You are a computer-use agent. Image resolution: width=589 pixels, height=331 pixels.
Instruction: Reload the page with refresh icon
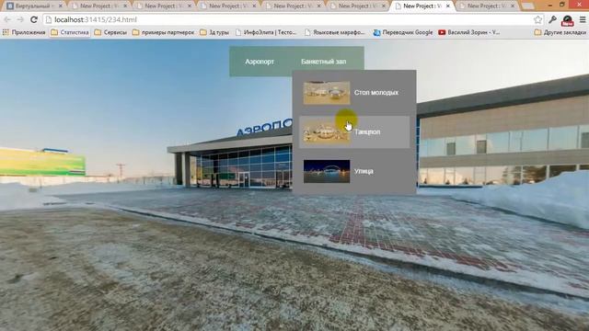click(x=34, y=19)
